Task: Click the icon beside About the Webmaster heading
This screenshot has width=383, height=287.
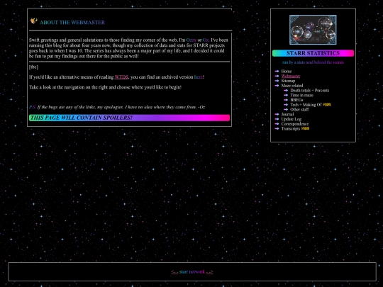Action: (34, 21)
